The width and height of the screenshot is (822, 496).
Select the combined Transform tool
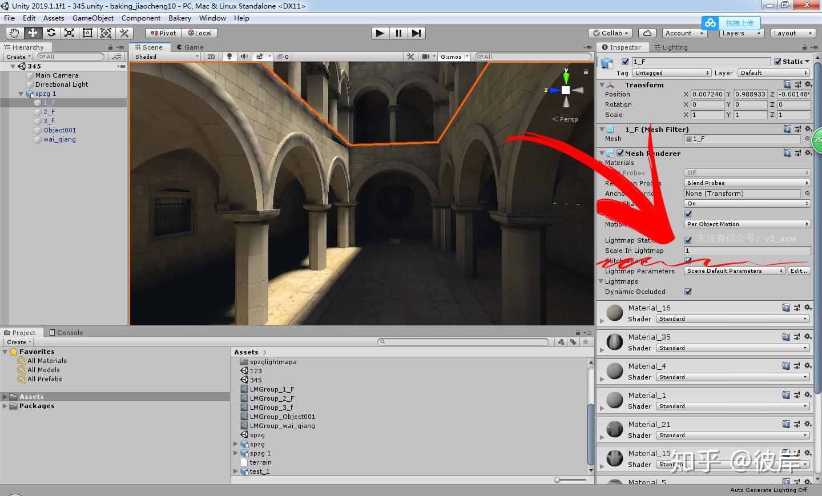click(x=106, y=33)
